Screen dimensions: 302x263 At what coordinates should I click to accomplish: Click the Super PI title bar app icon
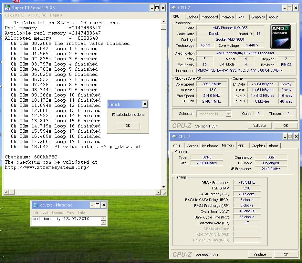point(8,8)
